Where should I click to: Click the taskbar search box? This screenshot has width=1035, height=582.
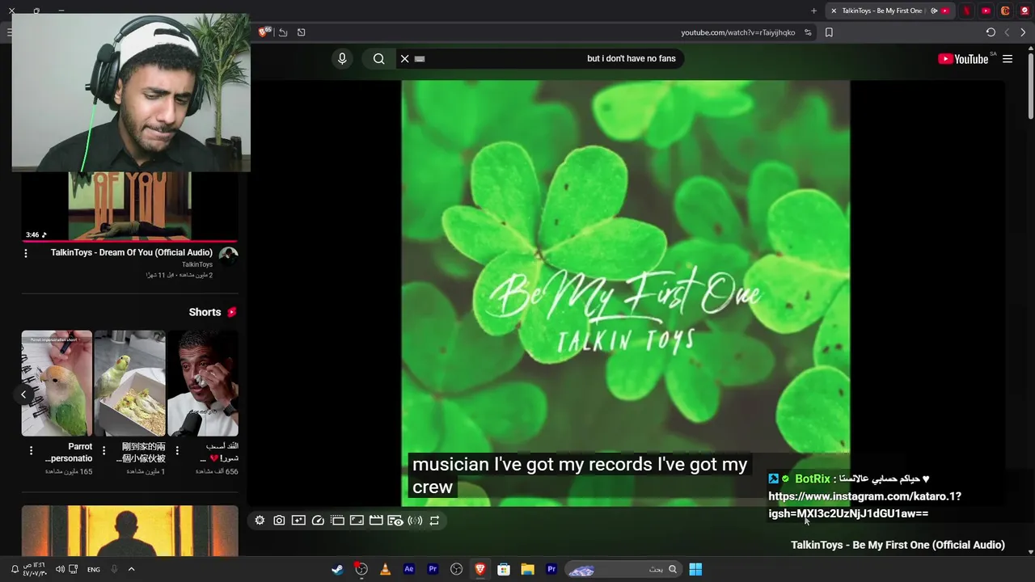pyautogui.click(x=622, y=569)
